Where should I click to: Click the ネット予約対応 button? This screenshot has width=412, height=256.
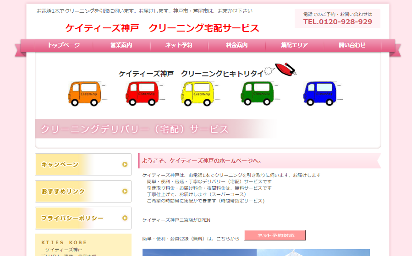pyautogui.click(x=275, y=235)
